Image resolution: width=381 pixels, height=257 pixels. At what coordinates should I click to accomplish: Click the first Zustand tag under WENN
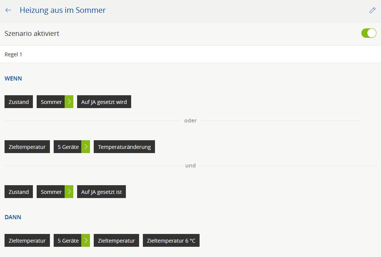pos(19,102)
